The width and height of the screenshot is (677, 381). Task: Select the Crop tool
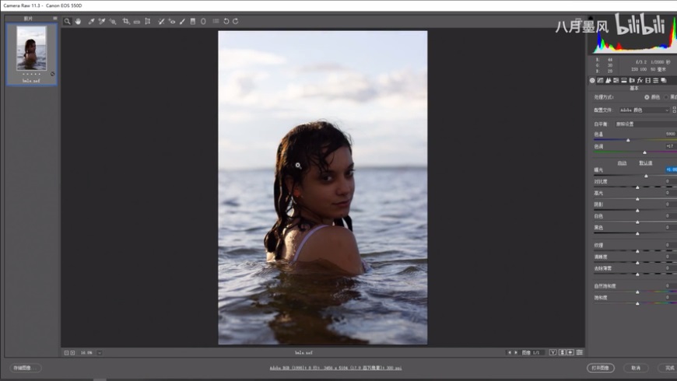click(125, 21)
